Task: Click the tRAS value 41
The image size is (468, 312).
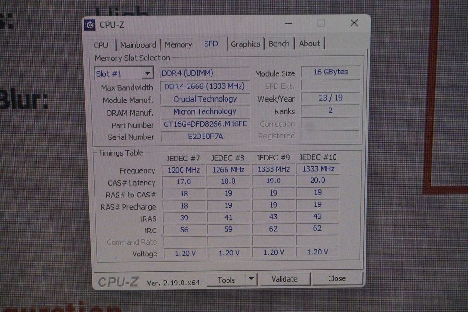Action: (229, 218)
